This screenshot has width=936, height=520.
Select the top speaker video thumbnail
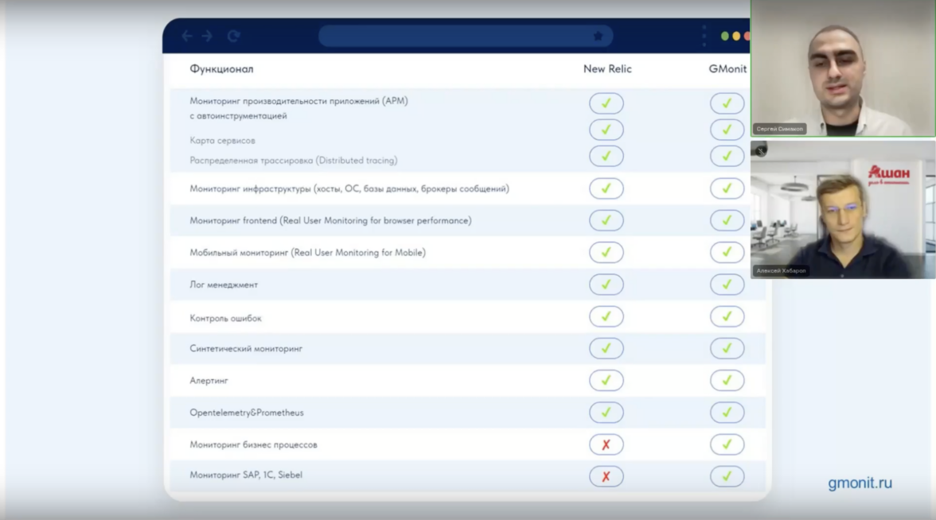pos(843,68)
